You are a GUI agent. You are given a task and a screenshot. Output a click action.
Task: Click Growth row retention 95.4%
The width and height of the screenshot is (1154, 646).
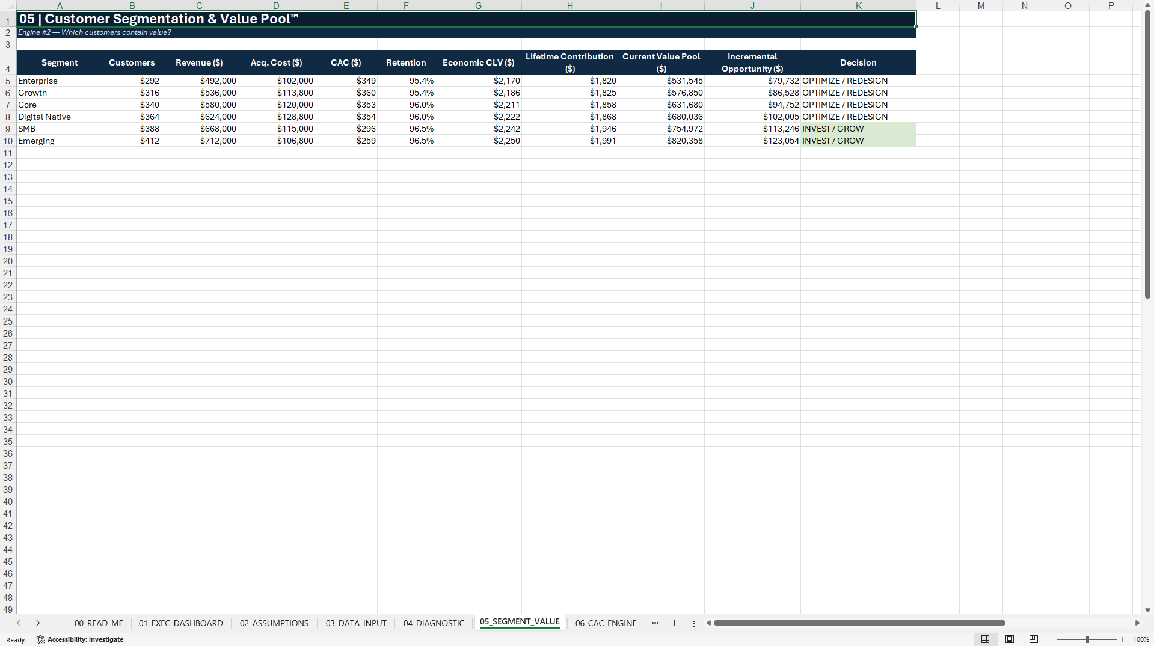(x=406, y=93)
